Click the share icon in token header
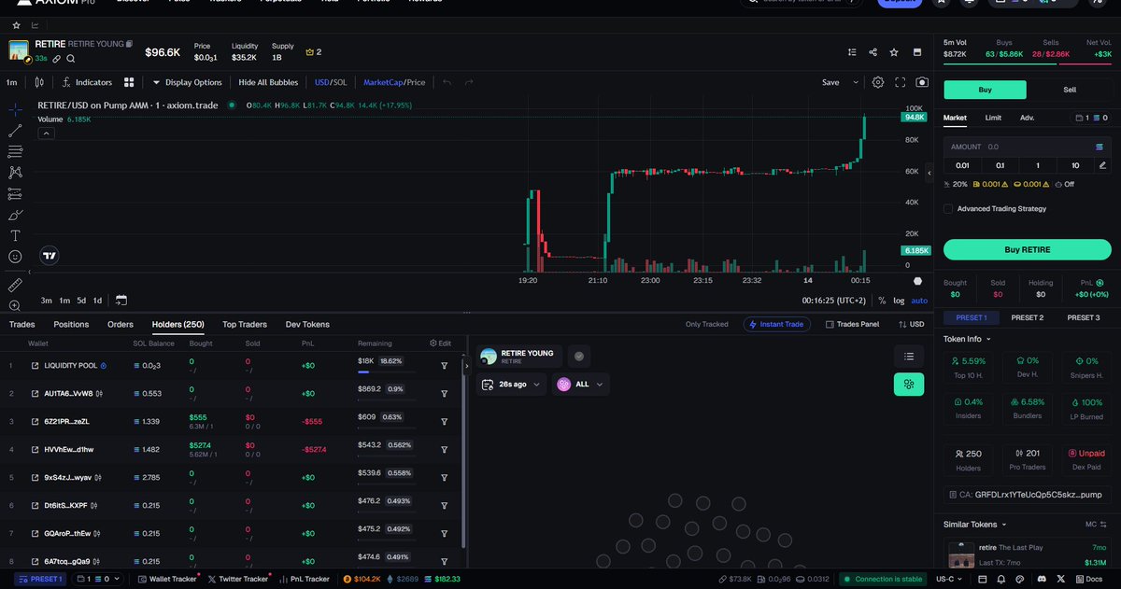Image resolution: width=1121 pixels, height=589 pixels. coord(873,52)
